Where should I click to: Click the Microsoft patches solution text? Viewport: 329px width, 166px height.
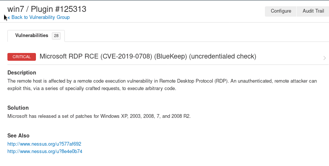tap(99, 116)
